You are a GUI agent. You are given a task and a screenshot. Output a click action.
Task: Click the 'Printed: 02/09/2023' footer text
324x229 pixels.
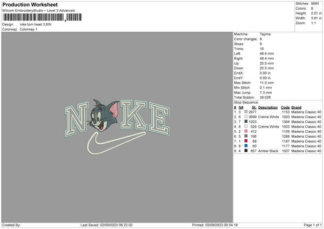215,225
